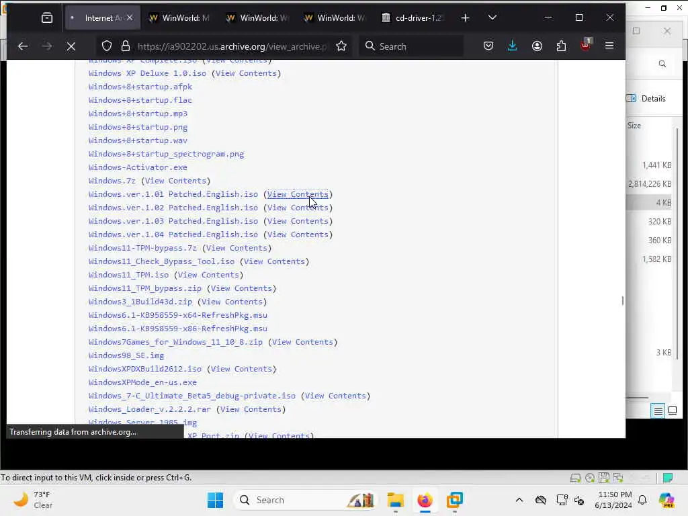Viewport: 688px width, 516px height.
Task: View Contents of WindowsXPDXBuild2612.iso
Action: click(241, 369)
